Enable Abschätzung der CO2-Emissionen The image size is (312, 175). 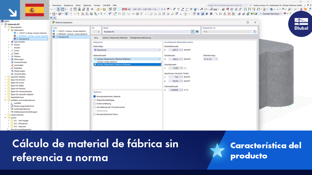tap(94, 107)
